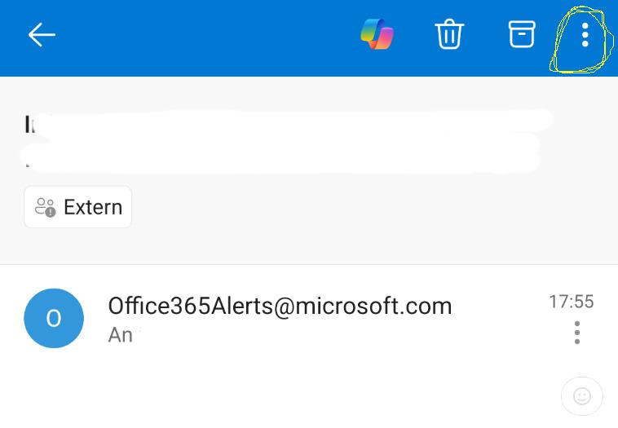This screenshot has height=428, width=618.
Task: Open the top overflow three-dot menu
Action: coord(585,34)
